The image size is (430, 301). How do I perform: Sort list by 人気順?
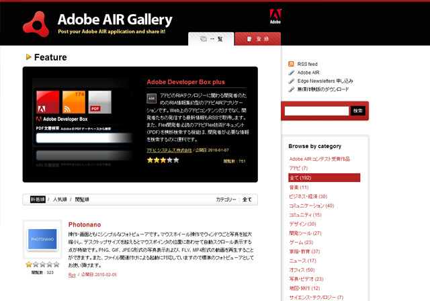tap(60, 200)
